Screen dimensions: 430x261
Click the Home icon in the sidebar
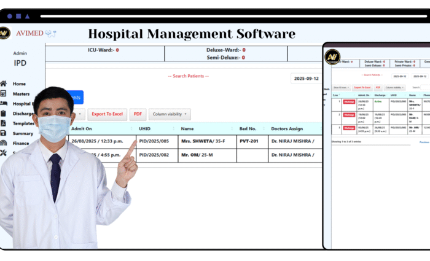coord(4,84)
